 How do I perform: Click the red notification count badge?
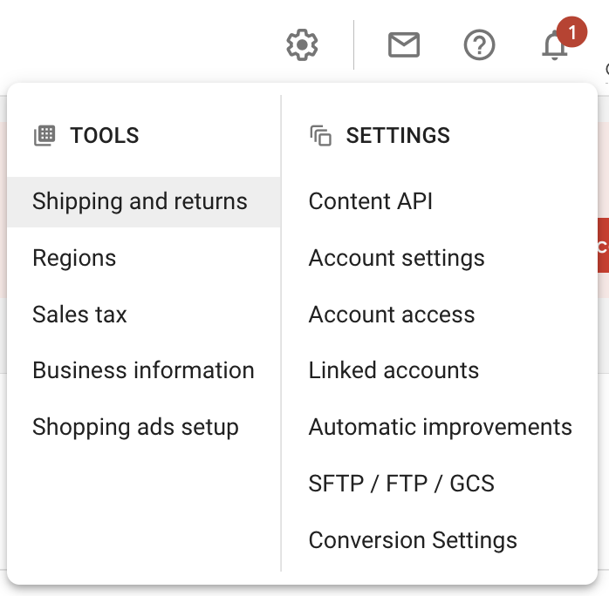pyautogui.click(x=571, y=31)
